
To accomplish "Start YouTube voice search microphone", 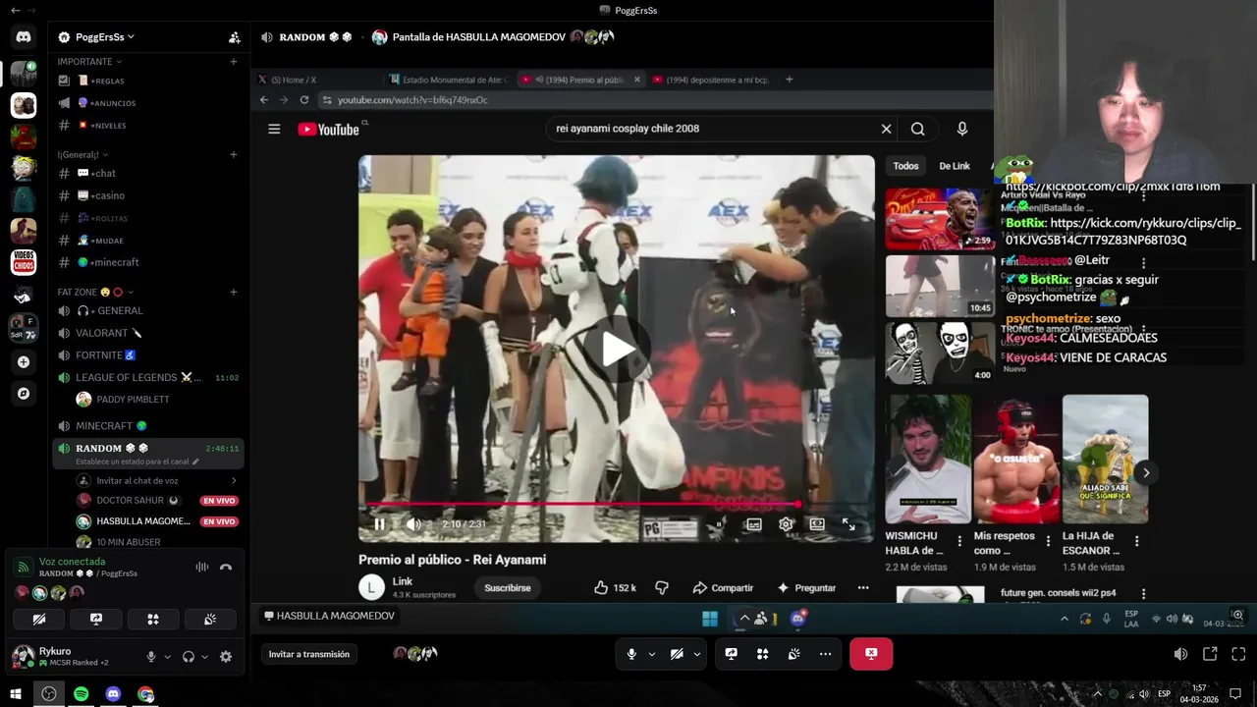I will 962,129.
